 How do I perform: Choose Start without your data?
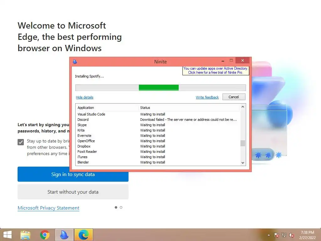pos(73,192)
